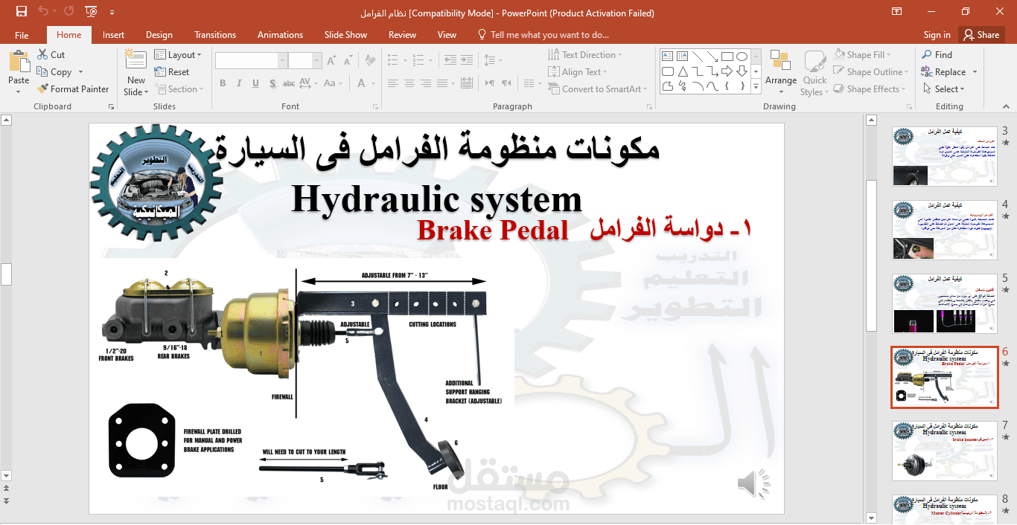Open Align Text options
Viewport: 1017px width, 525px height.
[x=578, y=72]
